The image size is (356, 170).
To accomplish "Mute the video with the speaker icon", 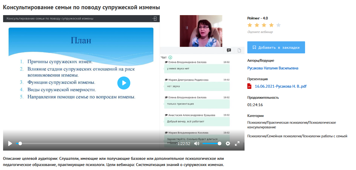I will 197,143.
